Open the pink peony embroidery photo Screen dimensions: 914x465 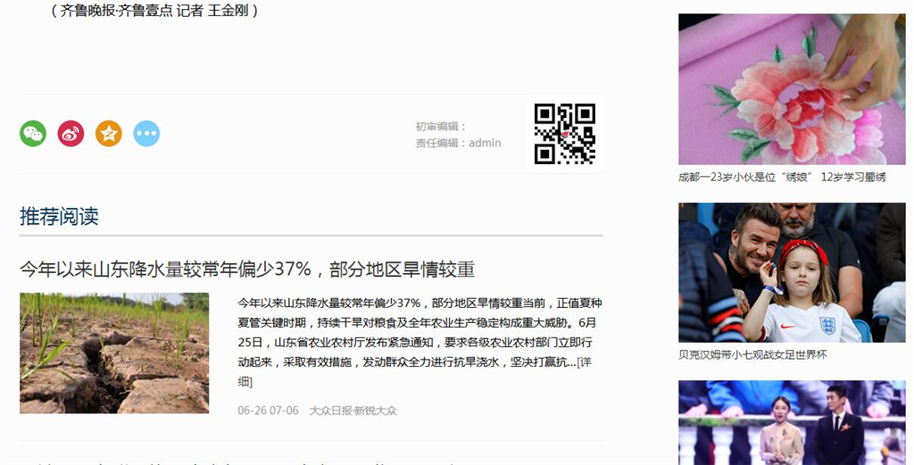click(x=792, y=89)
